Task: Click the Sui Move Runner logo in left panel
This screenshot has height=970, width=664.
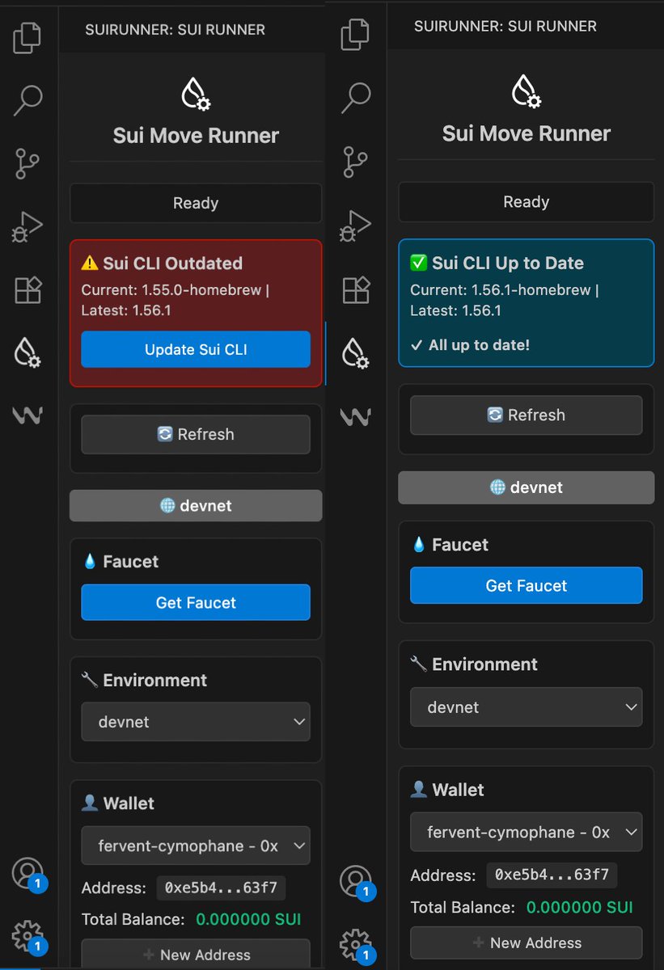Action: coord(196,94)
